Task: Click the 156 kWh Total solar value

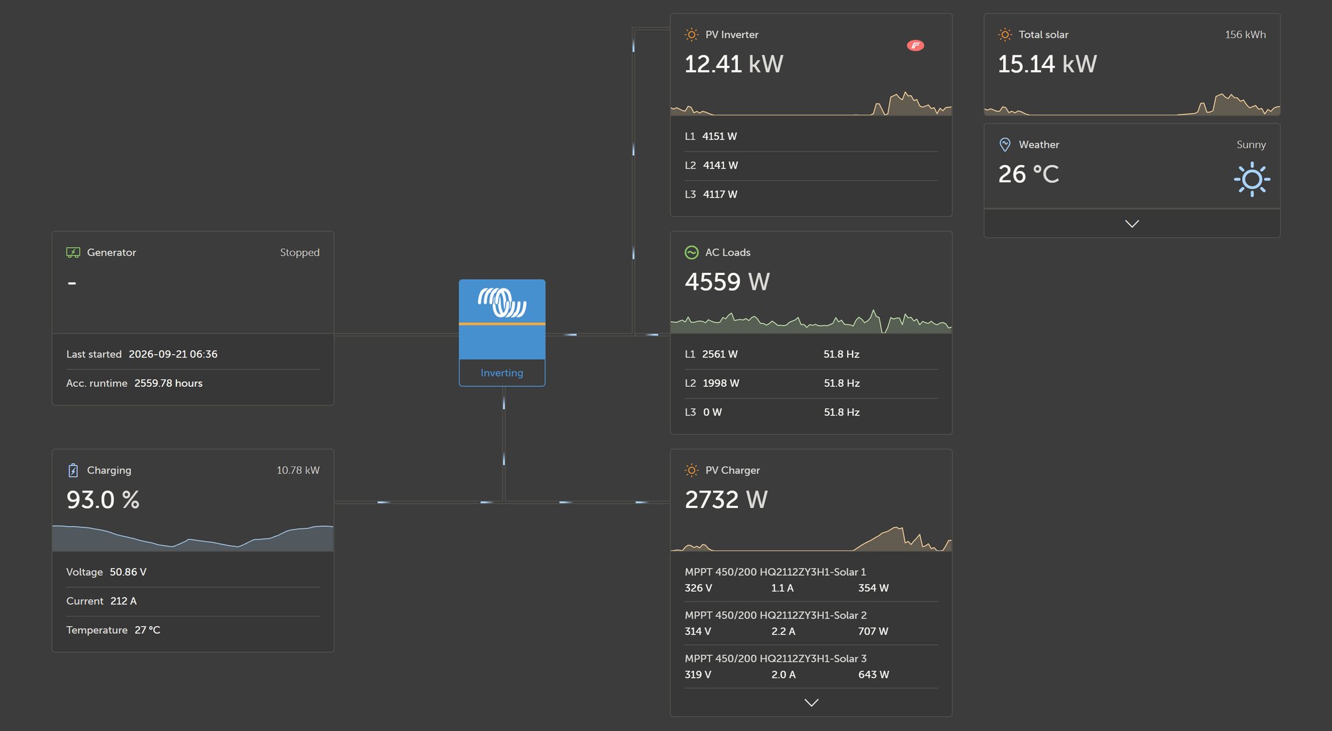Action: click(x=1245, y=35)
